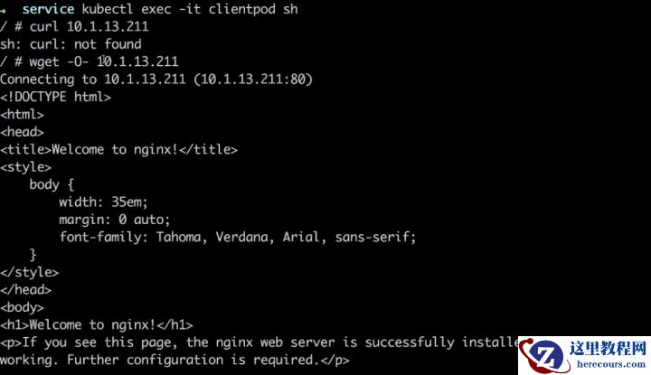Screen dimensions: 651x375
Task: Click the closing head tag line
Action: pyautogui.click(x=26, y=289)
